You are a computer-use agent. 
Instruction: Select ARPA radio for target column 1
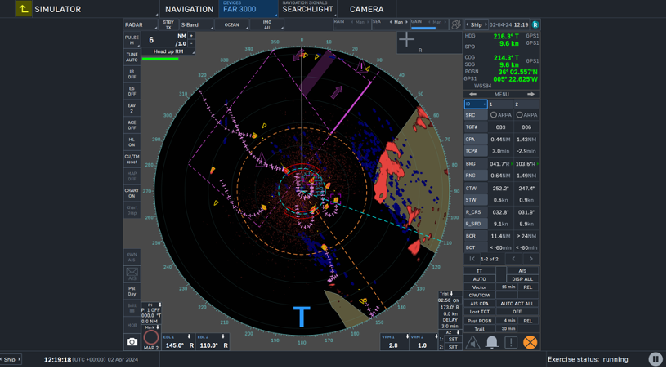[x=494, y=115]
